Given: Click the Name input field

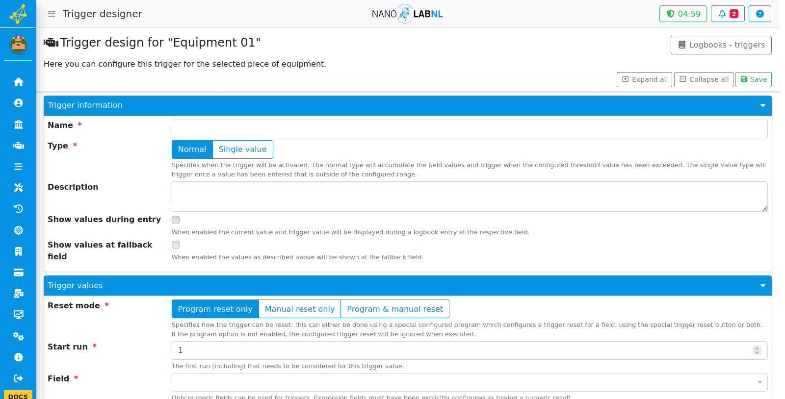Looking at the screenshot, I should click(x=470, y=129).
